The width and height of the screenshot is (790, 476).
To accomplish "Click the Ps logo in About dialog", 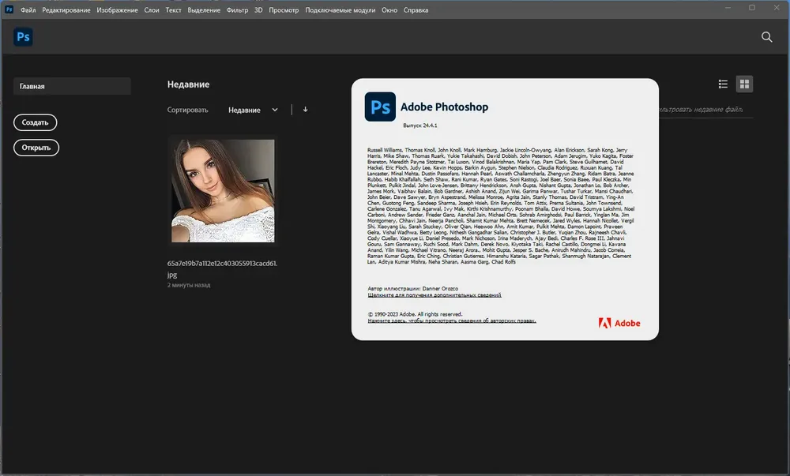I will [380, 107].
